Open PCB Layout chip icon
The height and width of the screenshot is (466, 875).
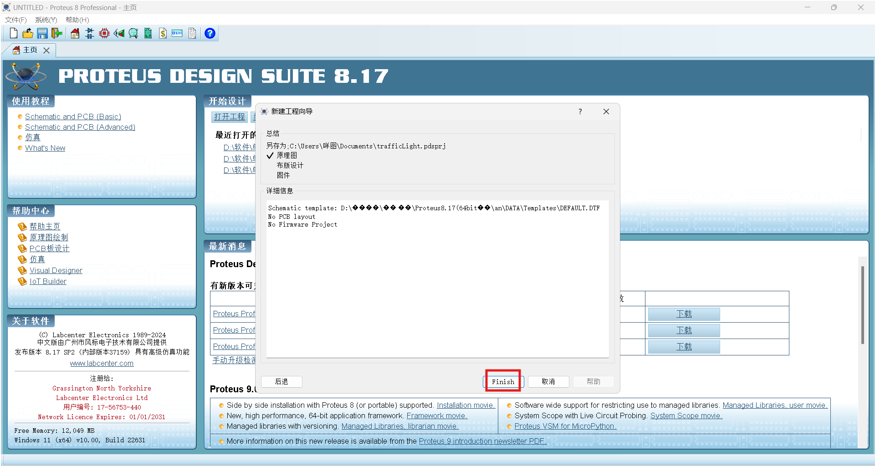[x=104, y=33]
